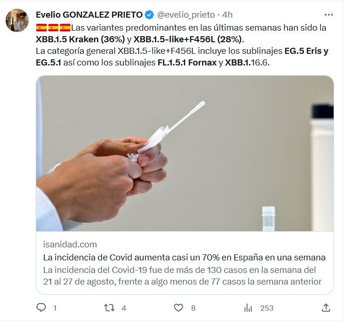Click the isanidad.com domain label
348x324 pixels.
70,245
